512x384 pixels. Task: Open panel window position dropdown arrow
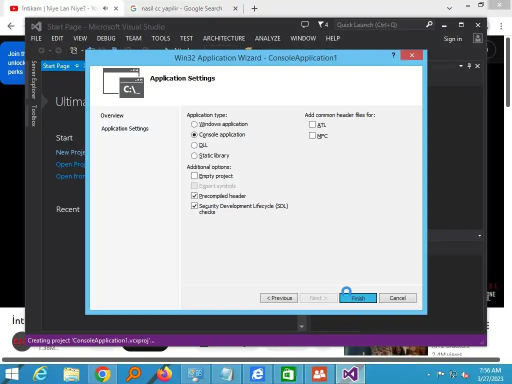[x=460, y=66]
